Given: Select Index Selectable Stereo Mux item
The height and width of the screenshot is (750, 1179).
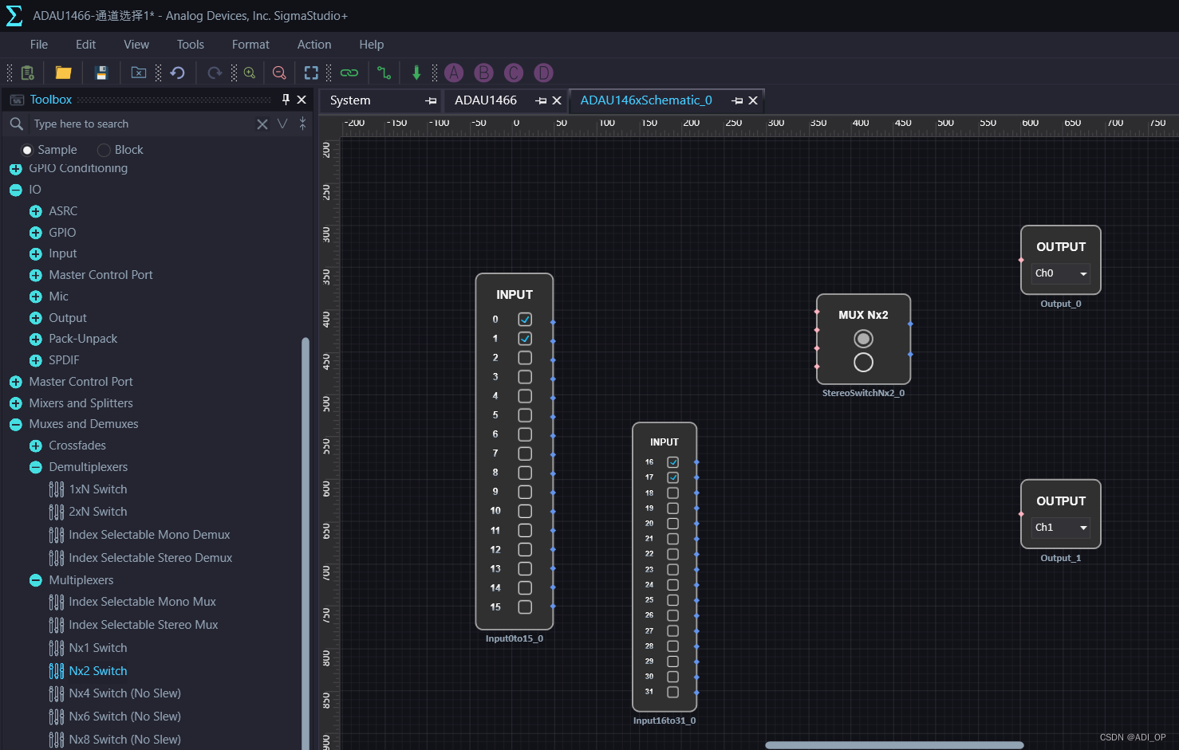Looking at the screenshot, I should tap(144, 625).
